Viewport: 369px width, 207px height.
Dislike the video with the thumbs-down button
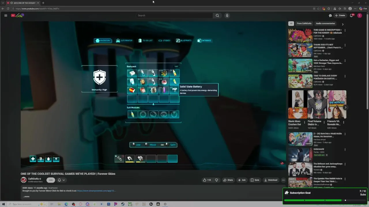coord(216,180)
